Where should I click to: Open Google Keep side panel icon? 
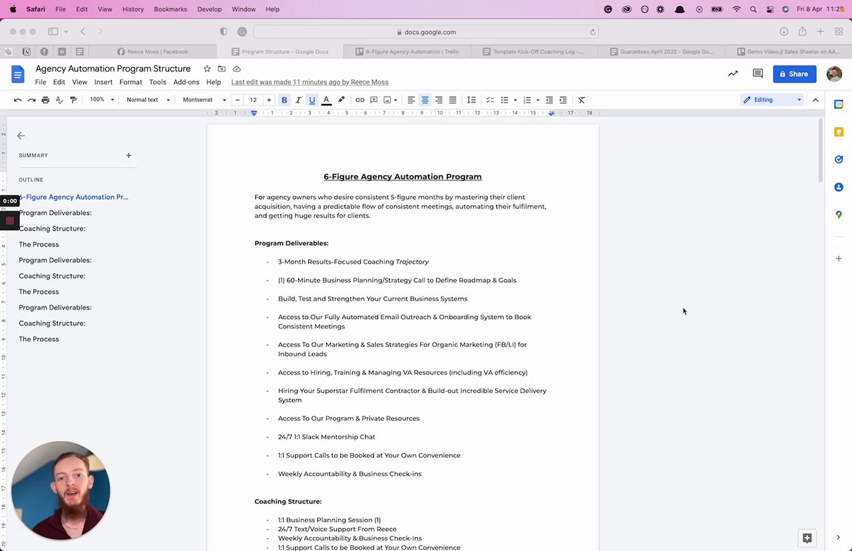tap(839, 132)
